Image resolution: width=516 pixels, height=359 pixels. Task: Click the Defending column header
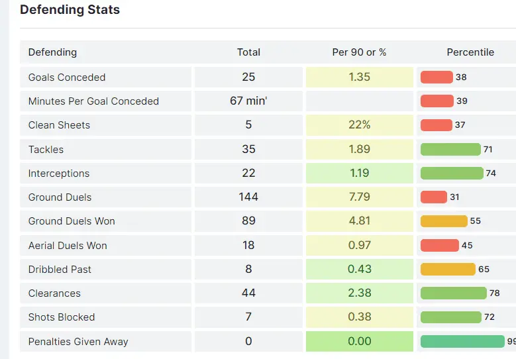tap(52, 52)
